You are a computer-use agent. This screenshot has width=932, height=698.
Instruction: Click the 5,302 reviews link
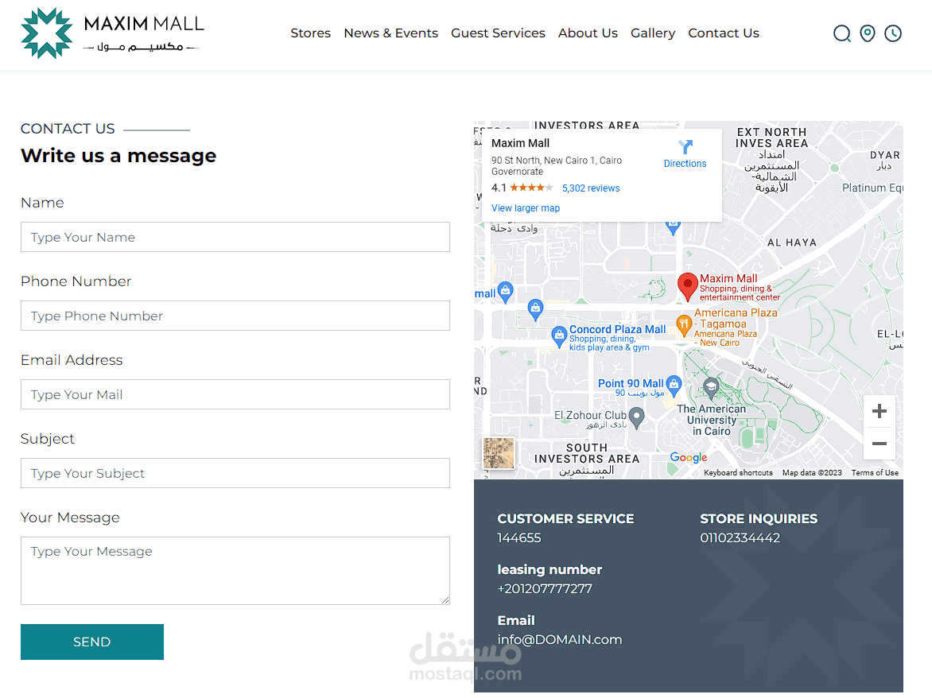click(x=591, y=188)
